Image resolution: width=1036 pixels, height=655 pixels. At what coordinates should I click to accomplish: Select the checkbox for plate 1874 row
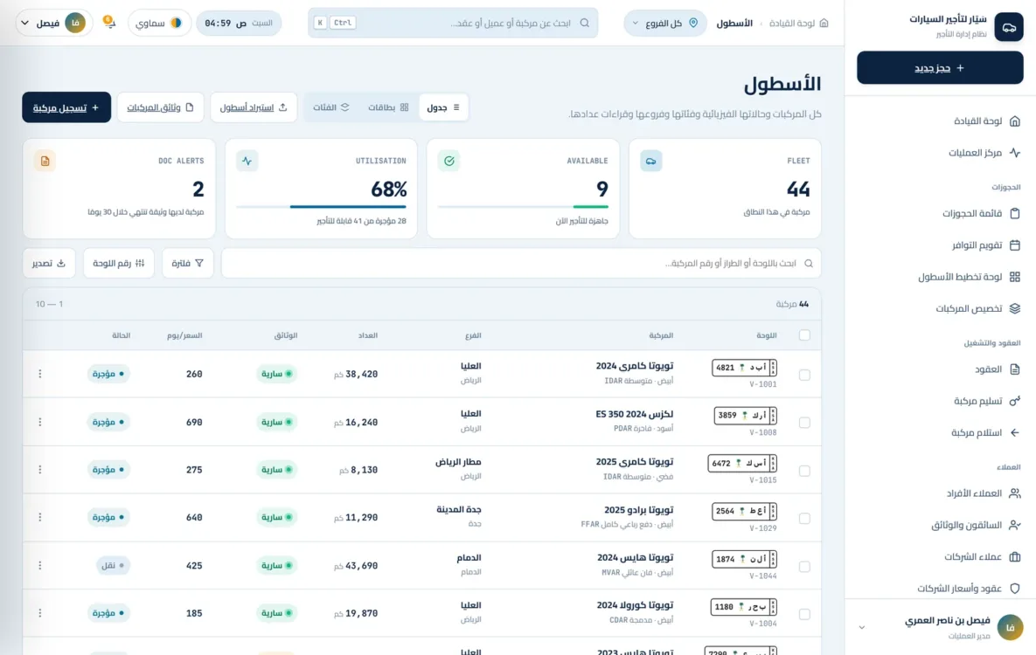804,567
